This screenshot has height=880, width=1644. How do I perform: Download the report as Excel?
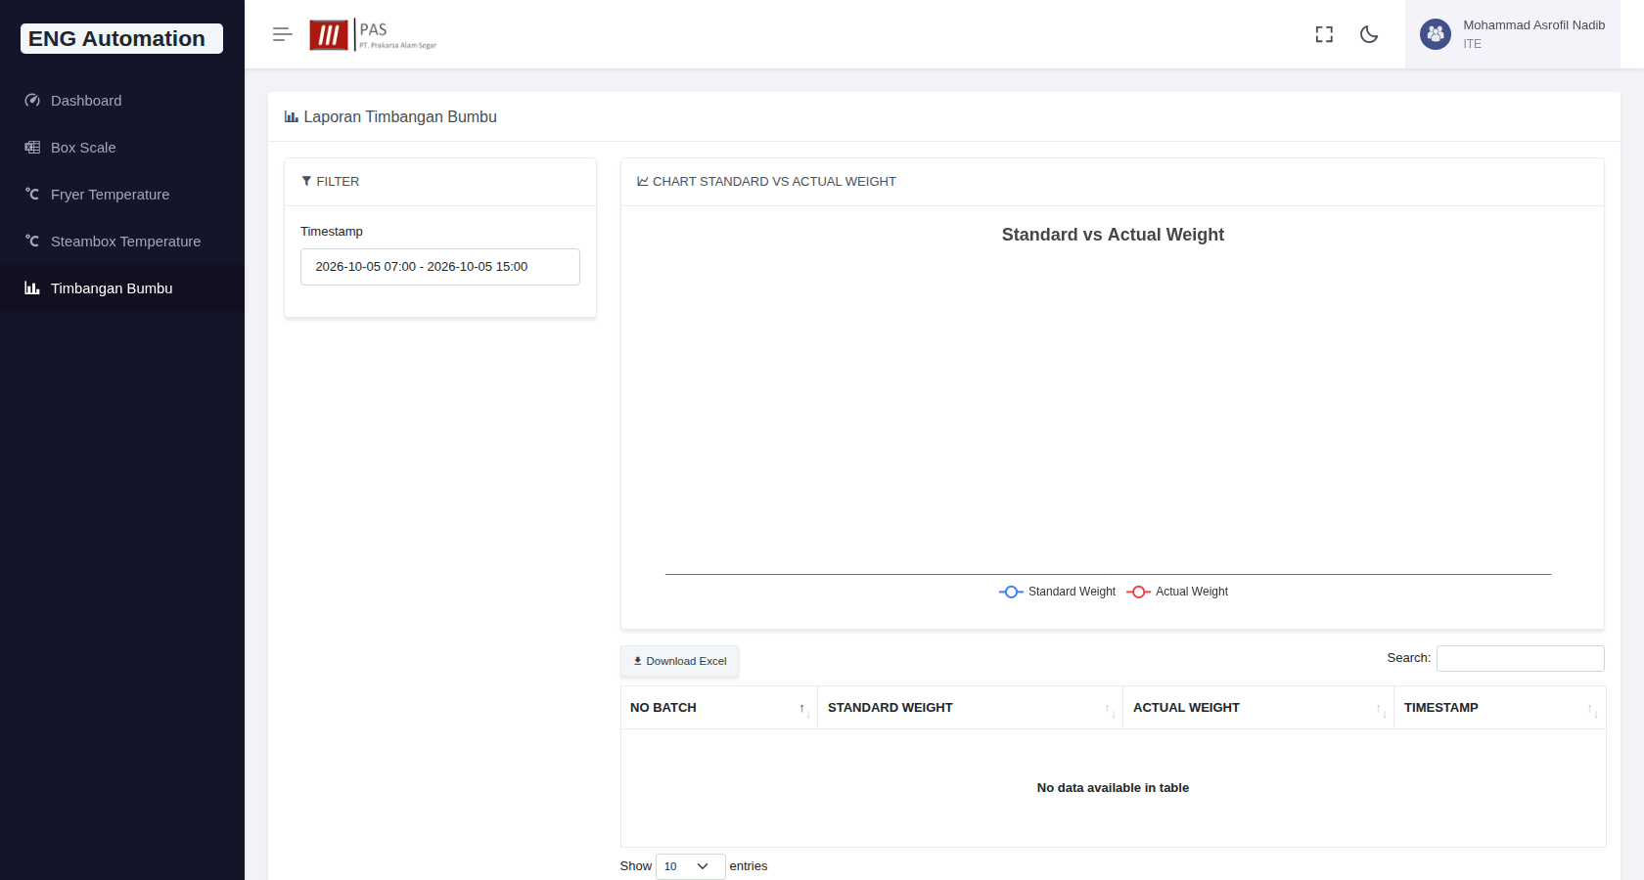[680, 661]
